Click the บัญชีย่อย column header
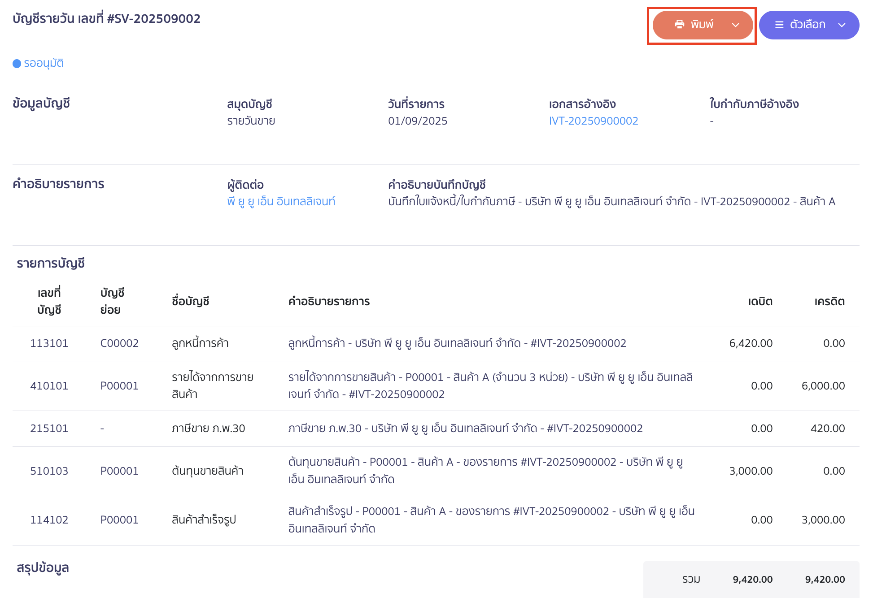 click(x=112, y=301)
